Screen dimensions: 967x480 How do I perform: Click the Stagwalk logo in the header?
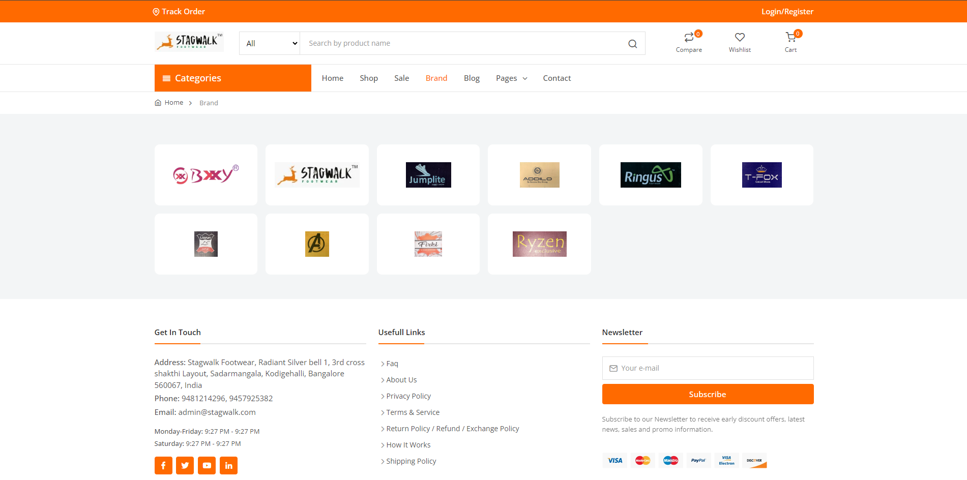[189, 42]
